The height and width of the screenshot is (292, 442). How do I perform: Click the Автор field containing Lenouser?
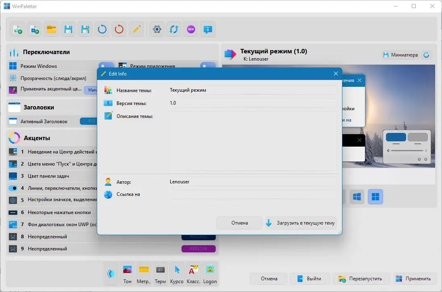(x=252, y=182)
